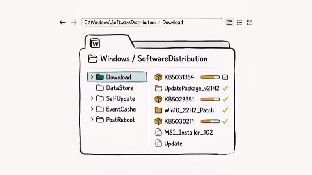This screenshot has width=312, height=175.
Task: Click checkmark beside KB5029351
Action: pyautogui.click(x=225, y=99)
